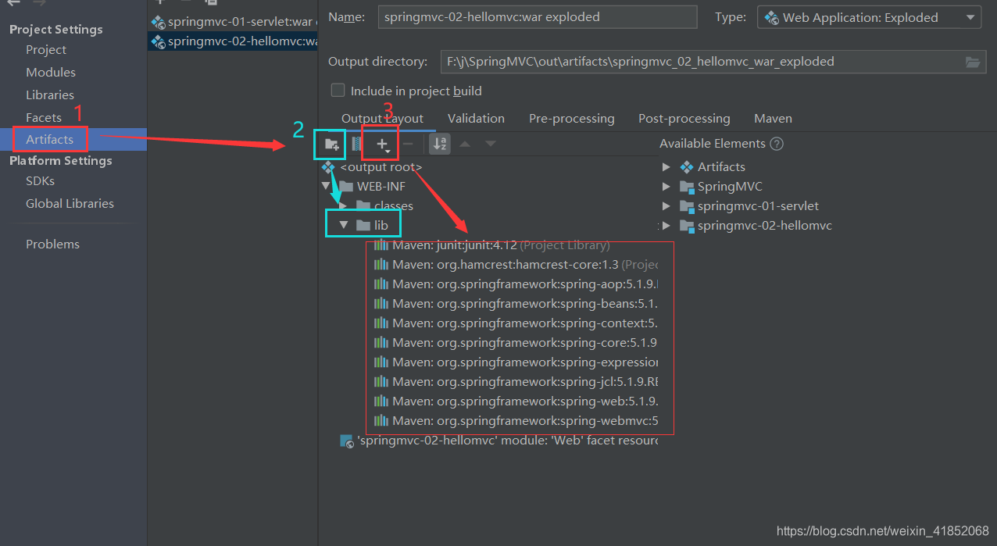Switch to the Validation tab
Image resolution: width=997 pixels, height=546 pixels.
(x=476, y=119)
